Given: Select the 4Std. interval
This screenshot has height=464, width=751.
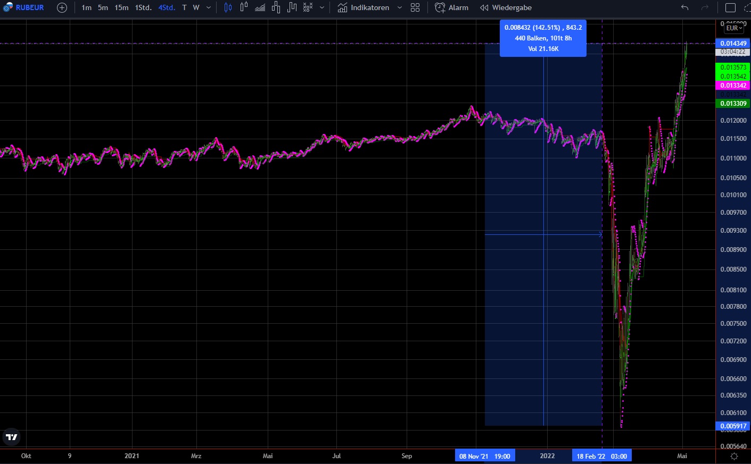Looking at the screenshot, I should [167, 7].
